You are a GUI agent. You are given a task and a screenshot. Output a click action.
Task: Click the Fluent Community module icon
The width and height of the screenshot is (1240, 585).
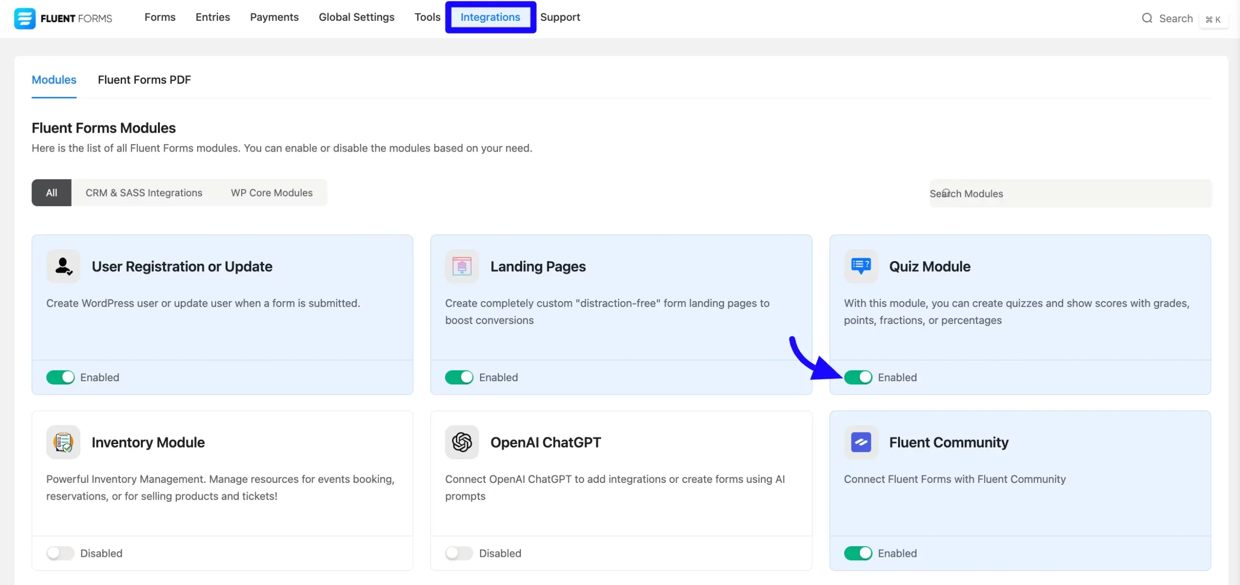coord(860,442)
